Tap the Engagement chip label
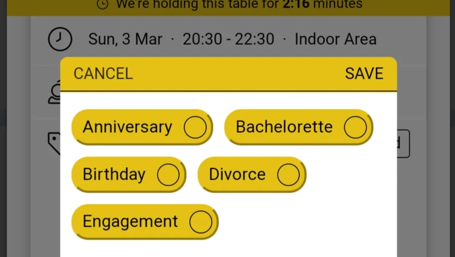Viewport: 455px width, 257px height. point(130,222)
